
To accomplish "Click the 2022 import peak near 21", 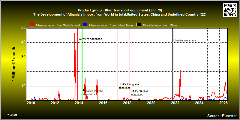I will (180, 70).
